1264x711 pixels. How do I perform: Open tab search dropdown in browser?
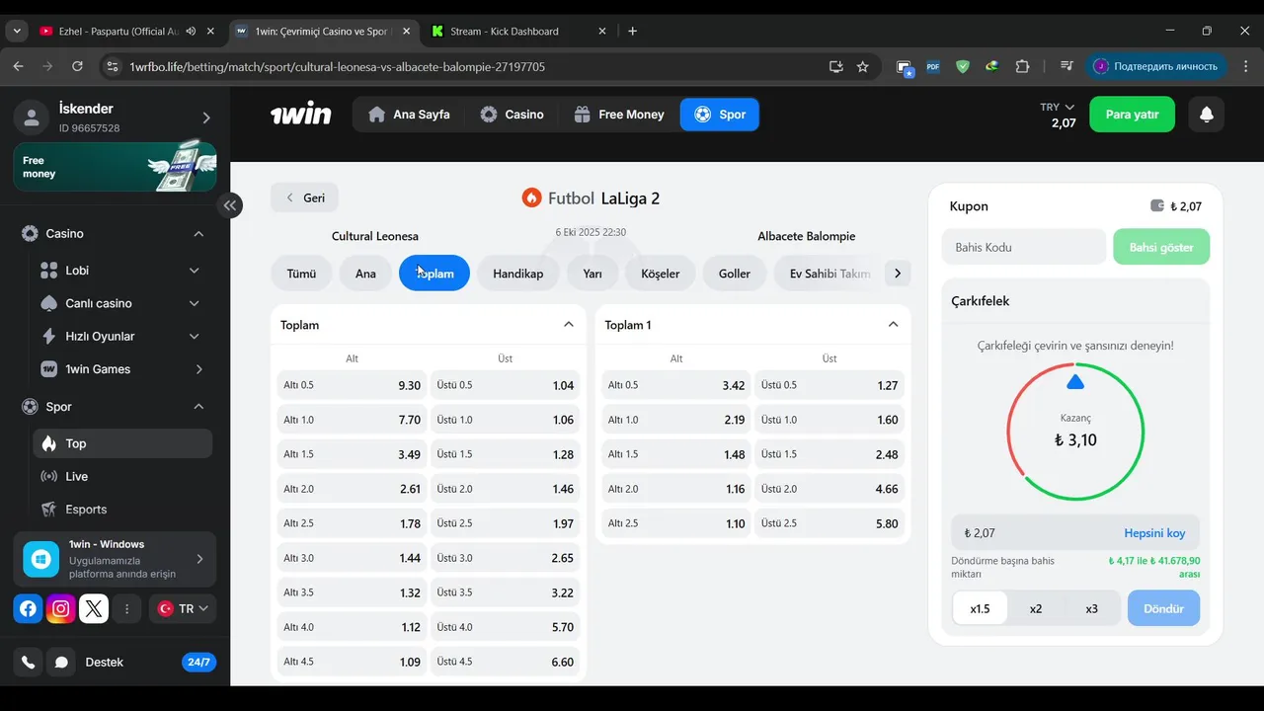(16, 31)
